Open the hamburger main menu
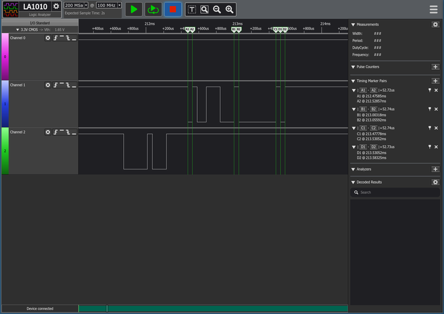The image size is (444, 314). [433, 9]
